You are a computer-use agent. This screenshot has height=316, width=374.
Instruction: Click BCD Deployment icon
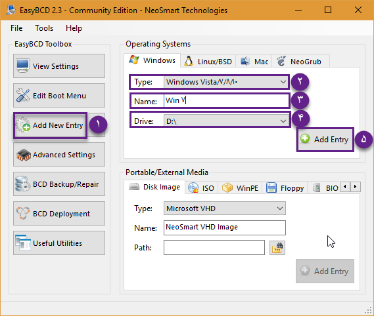click(23, 213)
